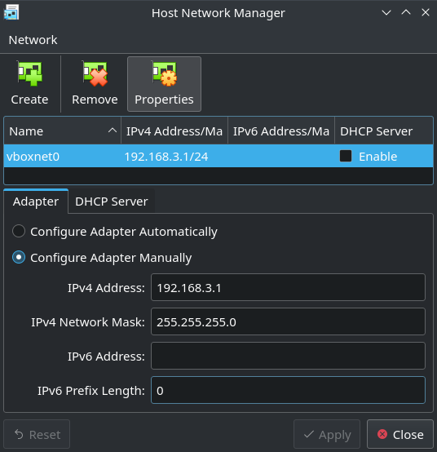Focus the IPv6 Prefix Length field
This screenshot has height=452, width=437.
[x=288, y=390]
